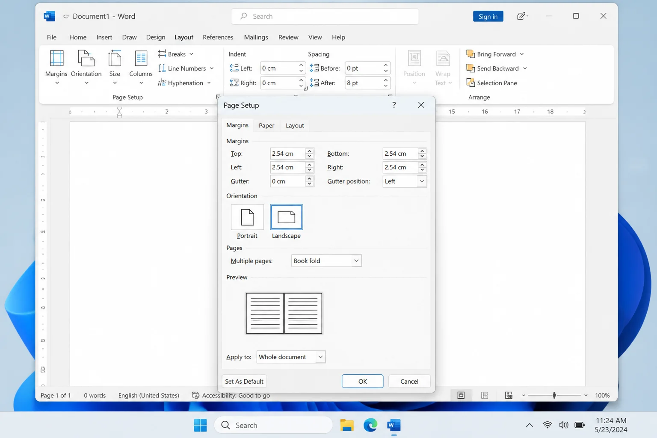Open Line Numbers options
Screen dimensions: 657x438
tap(186, 68)
